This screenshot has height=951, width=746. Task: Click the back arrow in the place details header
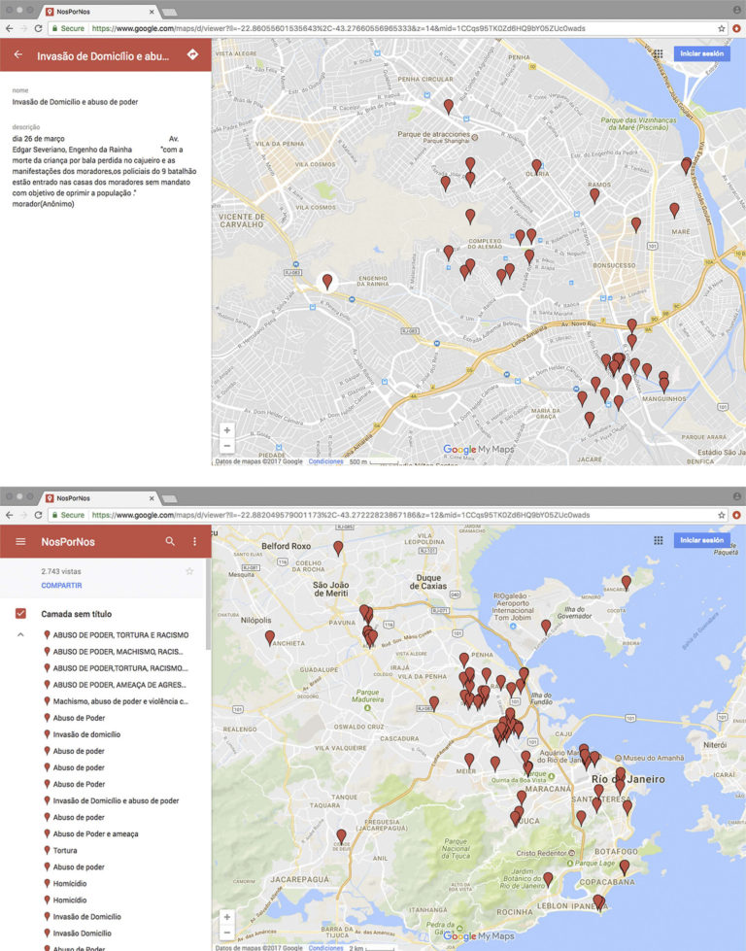point(17,55)
